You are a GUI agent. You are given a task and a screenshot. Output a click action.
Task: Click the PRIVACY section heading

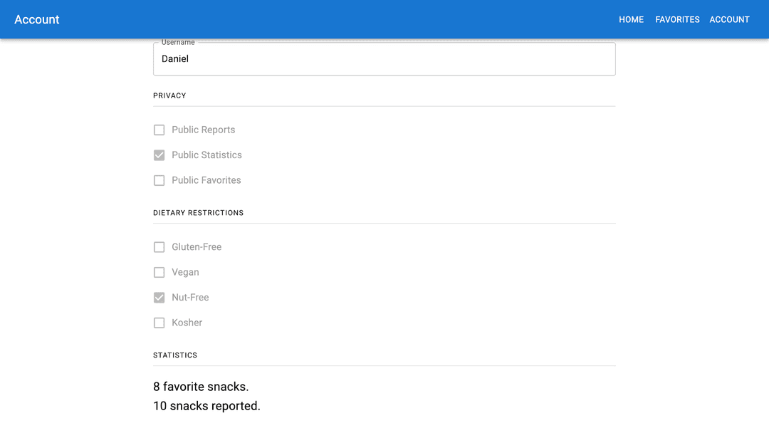[x=169, y=95]
